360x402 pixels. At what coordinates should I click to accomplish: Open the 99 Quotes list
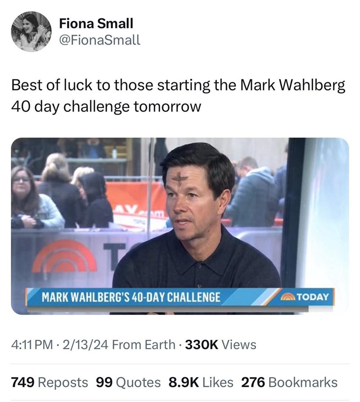click(x=128, y=382)
